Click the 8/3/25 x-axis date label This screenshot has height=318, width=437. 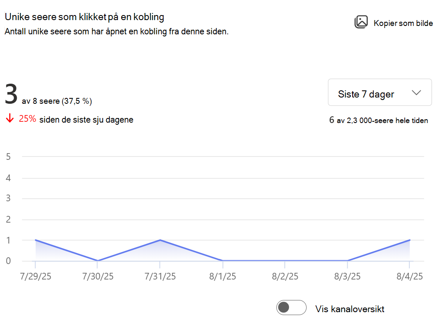pyautogui.click(x=347, y=276)
